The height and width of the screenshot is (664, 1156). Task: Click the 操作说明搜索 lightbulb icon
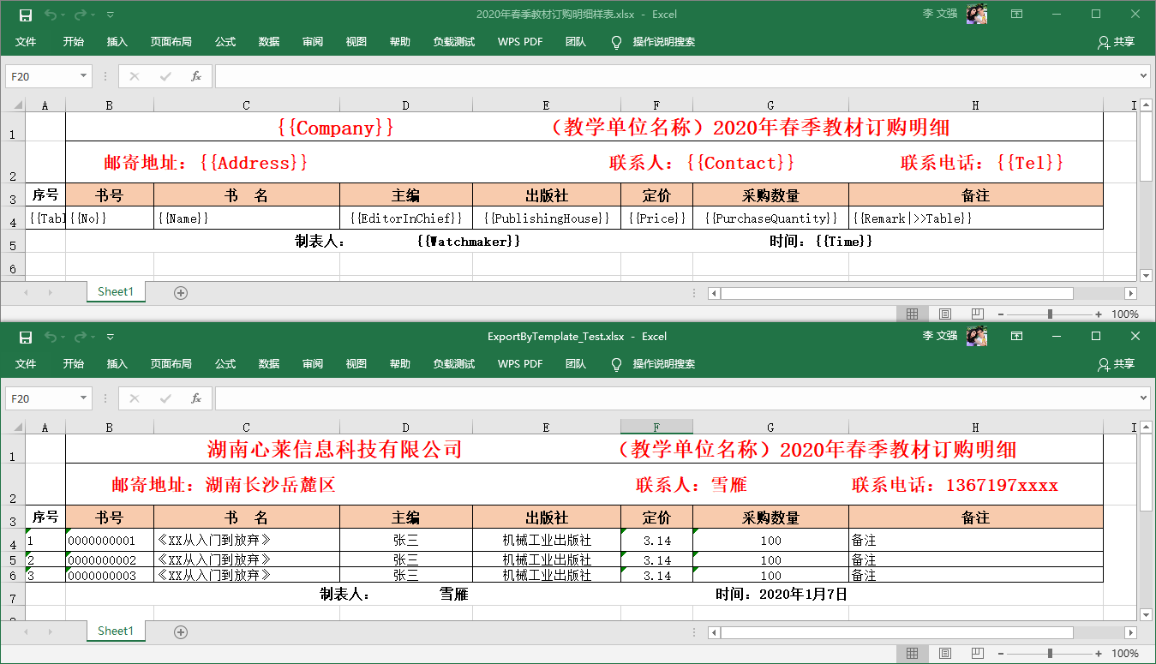pos(616,41)
